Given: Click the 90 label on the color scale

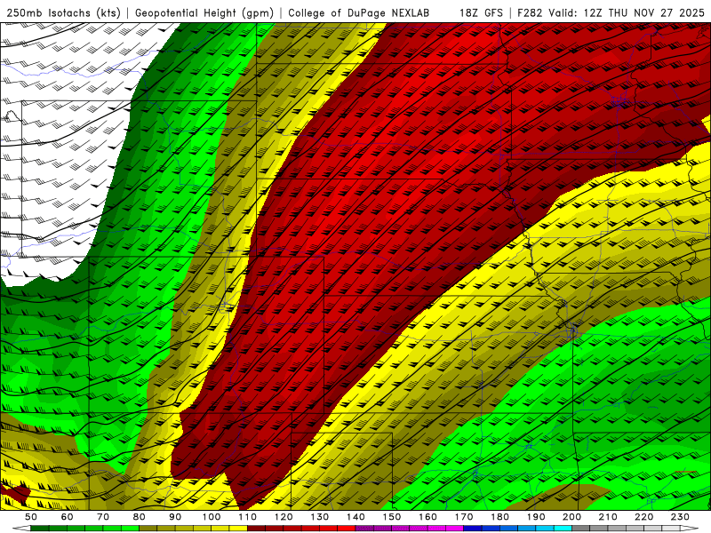Looking at the screenshot, I should point(175,517).
